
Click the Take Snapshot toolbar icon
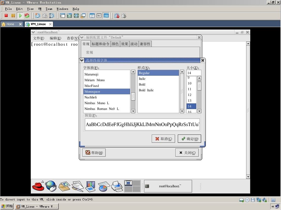click(x=38, y=16)
